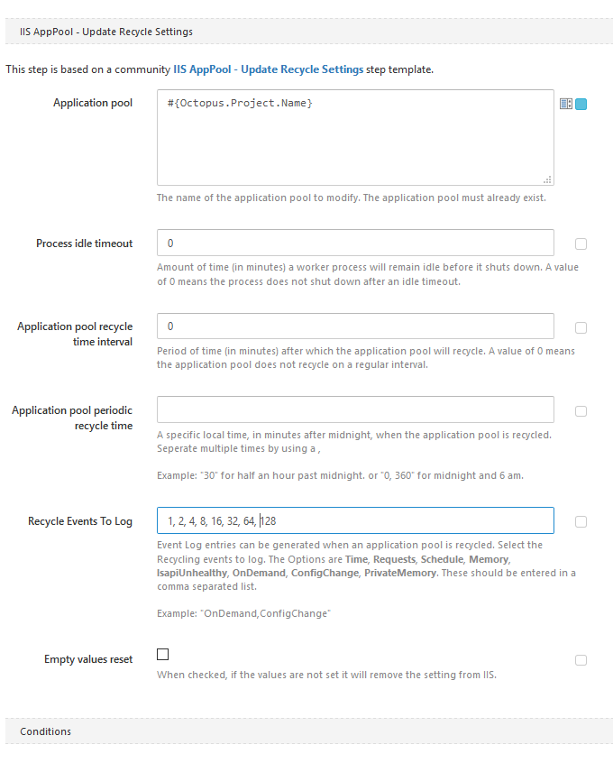
Task: Enable the checkbox next to Application pool recycle time interval
Action: point(581,327)
